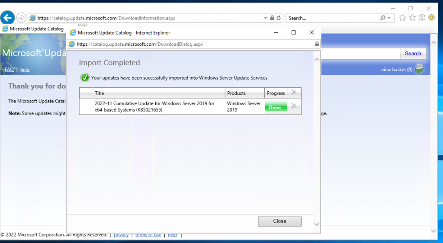Click the X icon in table header
The height and width of the screenshot is (243, 443).
click(x=294, y=92)
